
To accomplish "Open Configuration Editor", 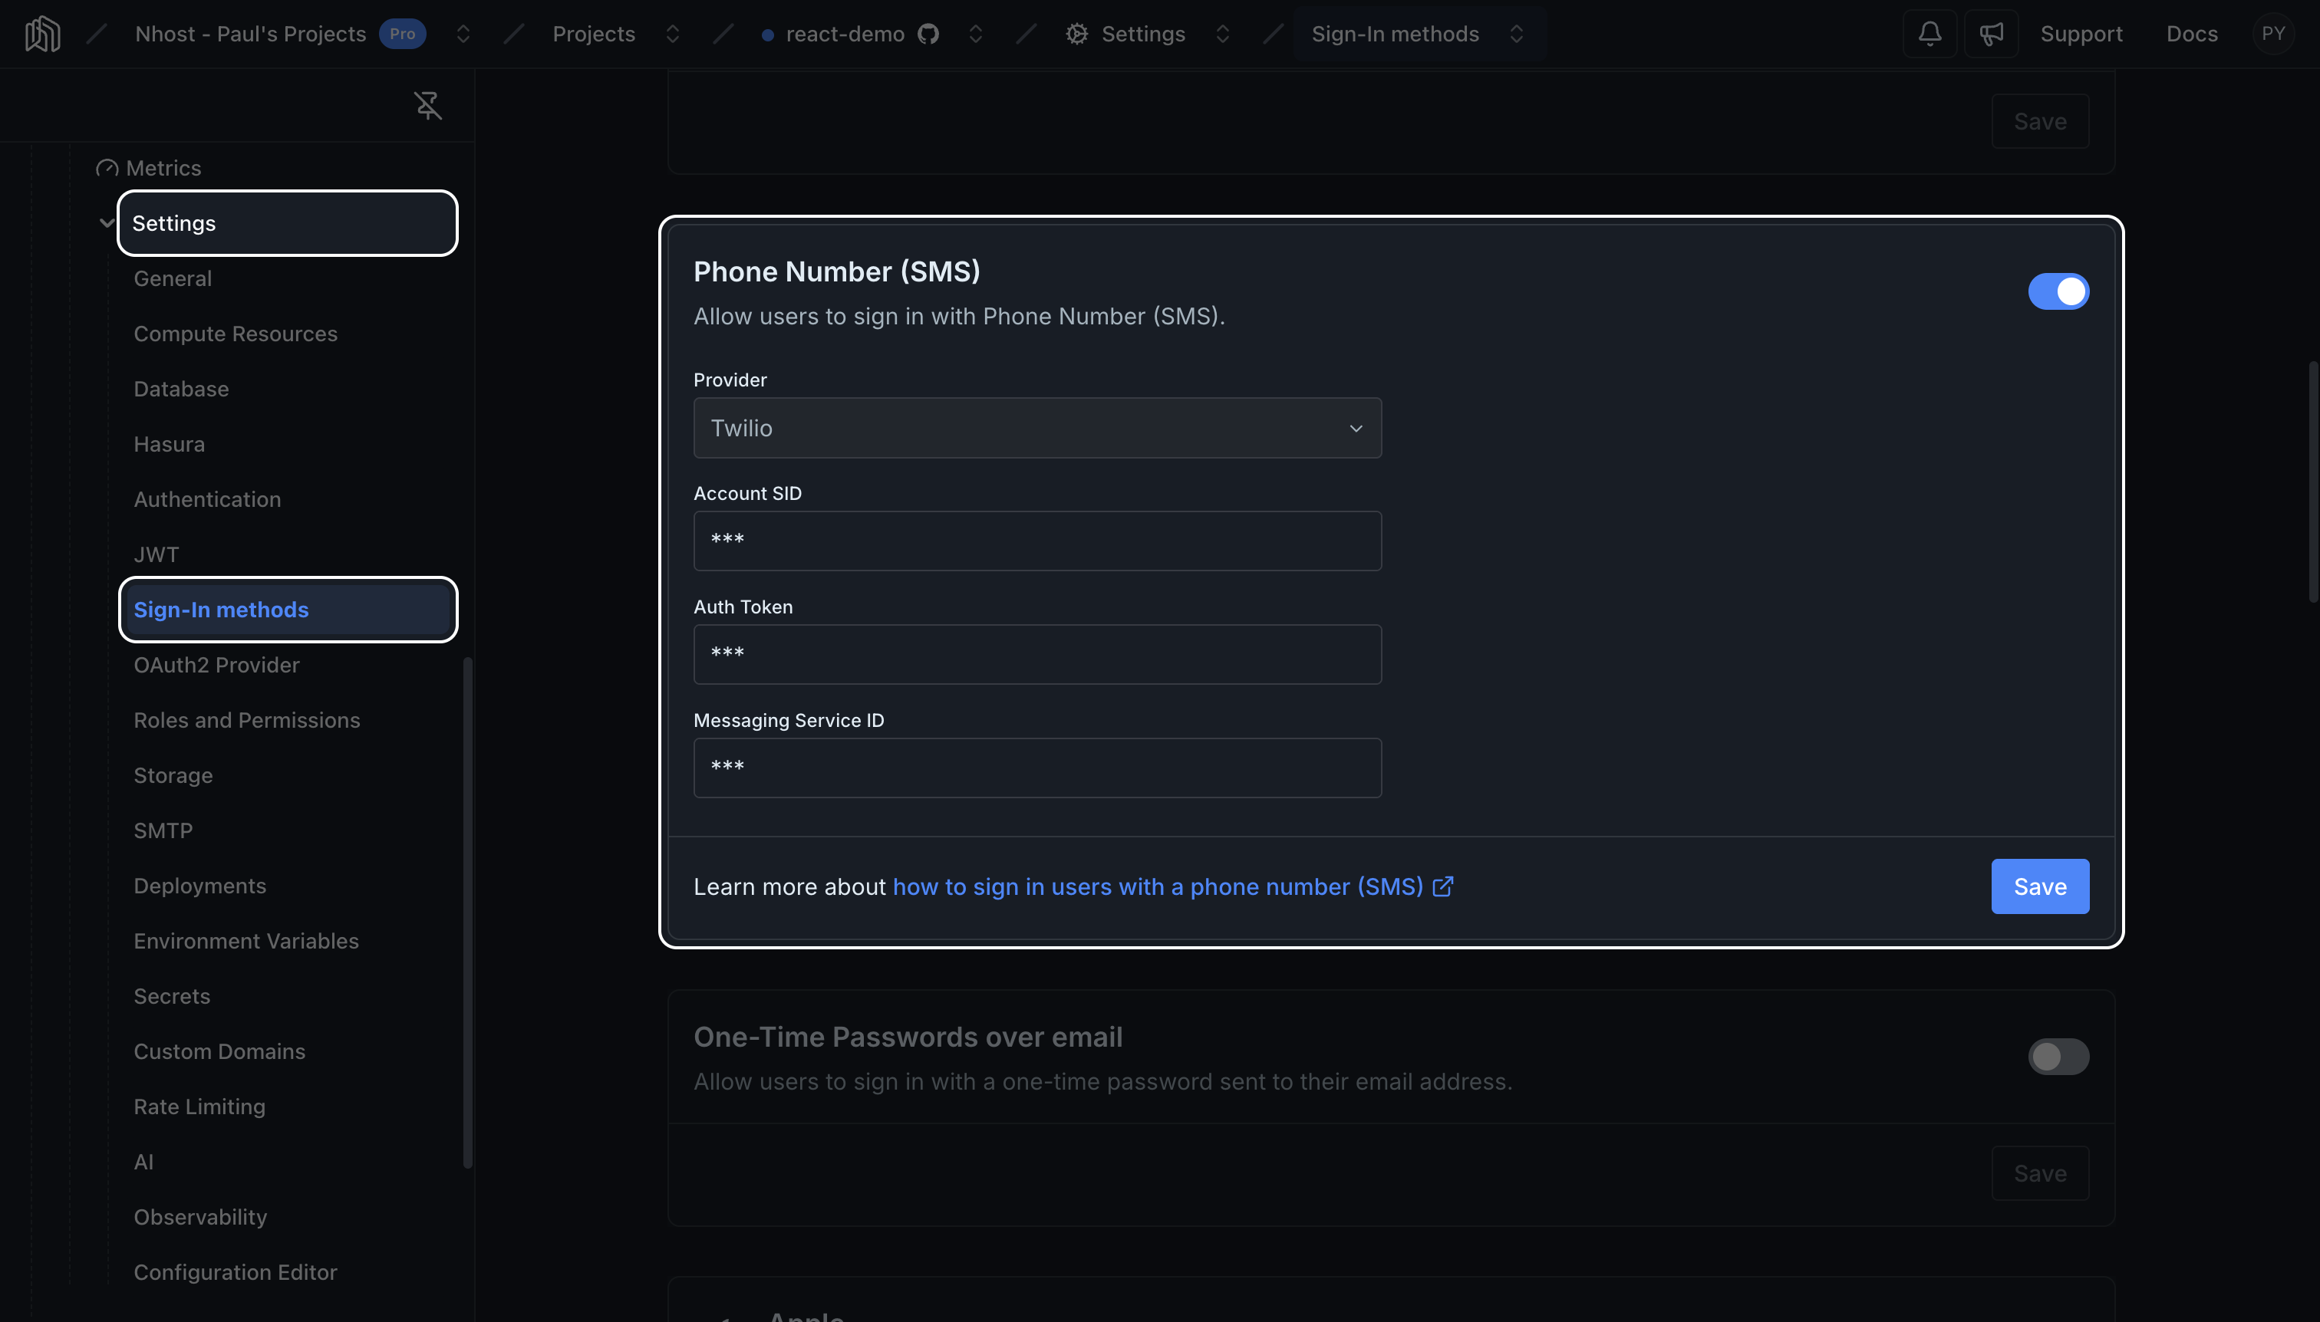I will (x=236, y=1273).
